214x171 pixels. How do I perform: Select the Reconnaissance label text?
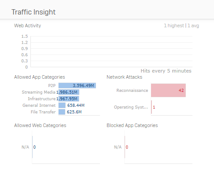pos(132,91)
